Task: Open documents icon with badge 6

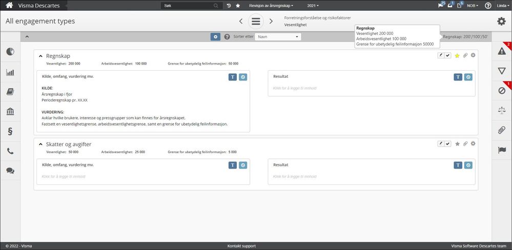Action: tap(460, 5)
